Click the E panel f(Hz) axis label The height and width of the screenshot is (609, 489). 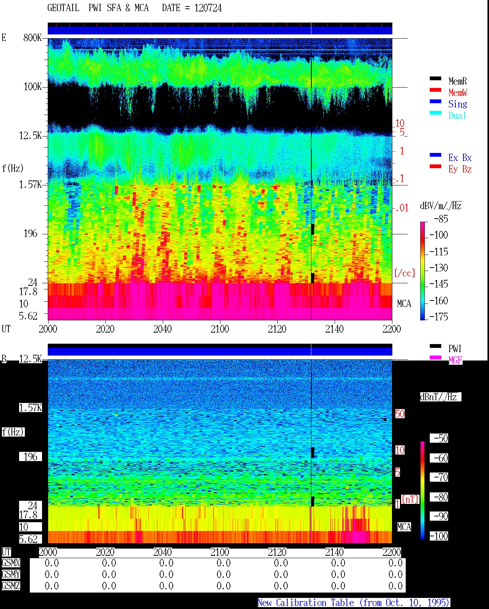click(x=13, y=168)
